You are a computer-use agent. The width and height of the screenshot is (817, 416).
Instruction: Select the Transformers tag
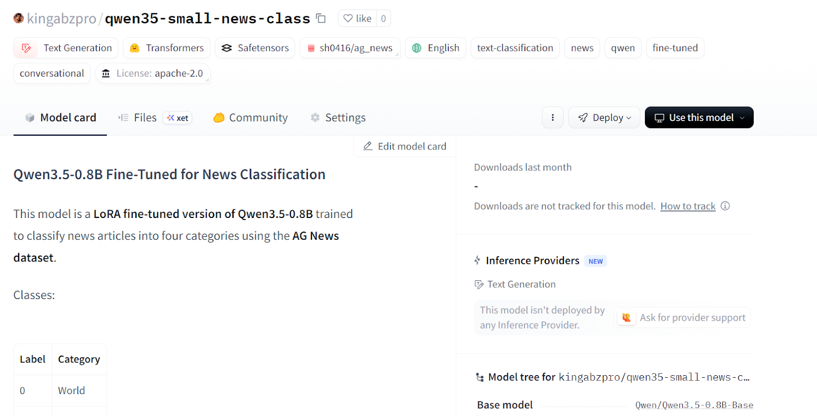(x=166, y=48)
